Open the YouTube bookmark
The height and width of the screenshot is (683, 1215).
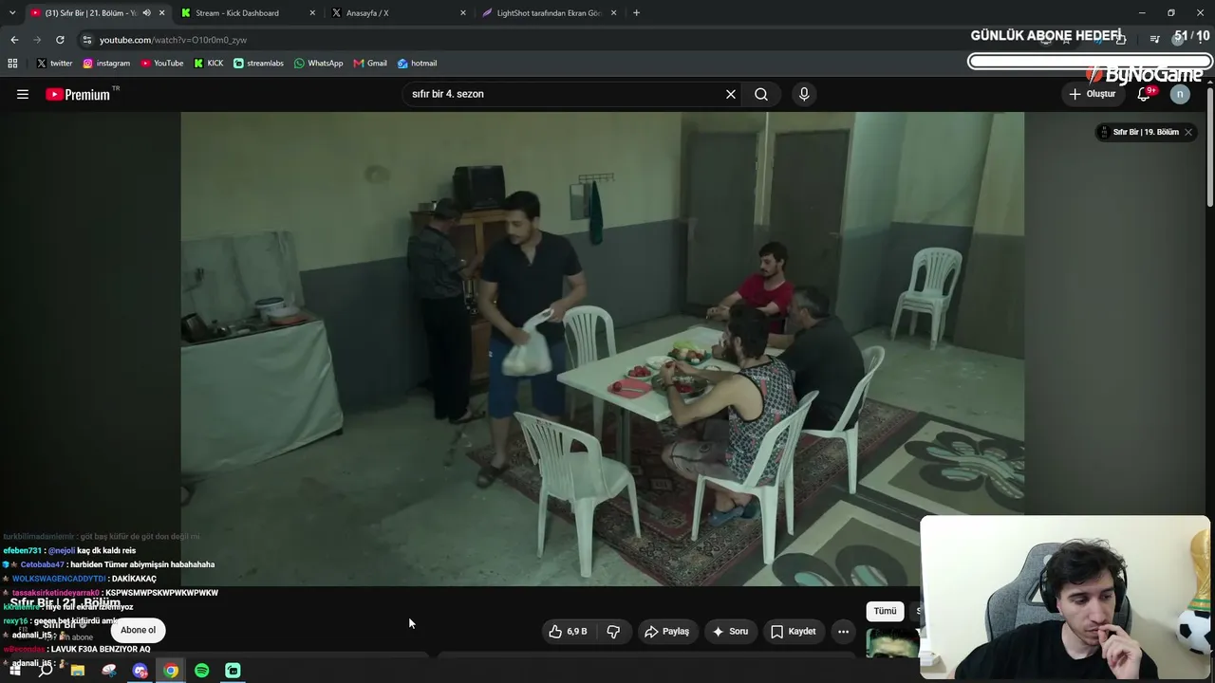tap(161, 64)
